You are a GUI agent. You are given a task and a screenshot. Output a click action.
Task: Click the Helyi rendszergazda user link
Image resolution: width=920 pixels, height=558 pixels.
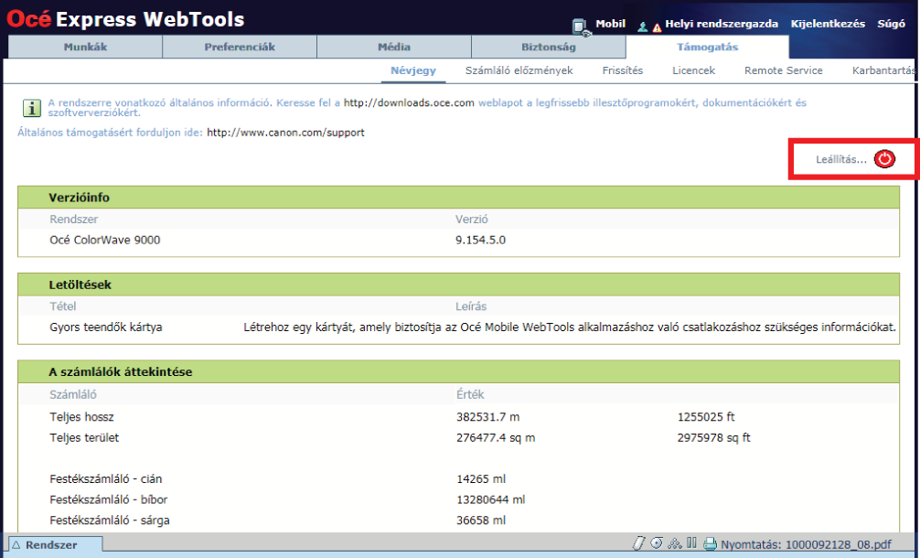(x=722, y=24)
